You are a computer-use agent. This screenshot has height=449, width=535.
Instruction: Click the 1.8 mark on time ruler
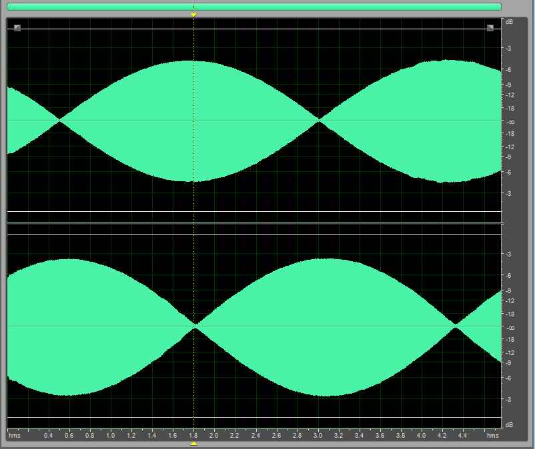(x=193, y=436)
